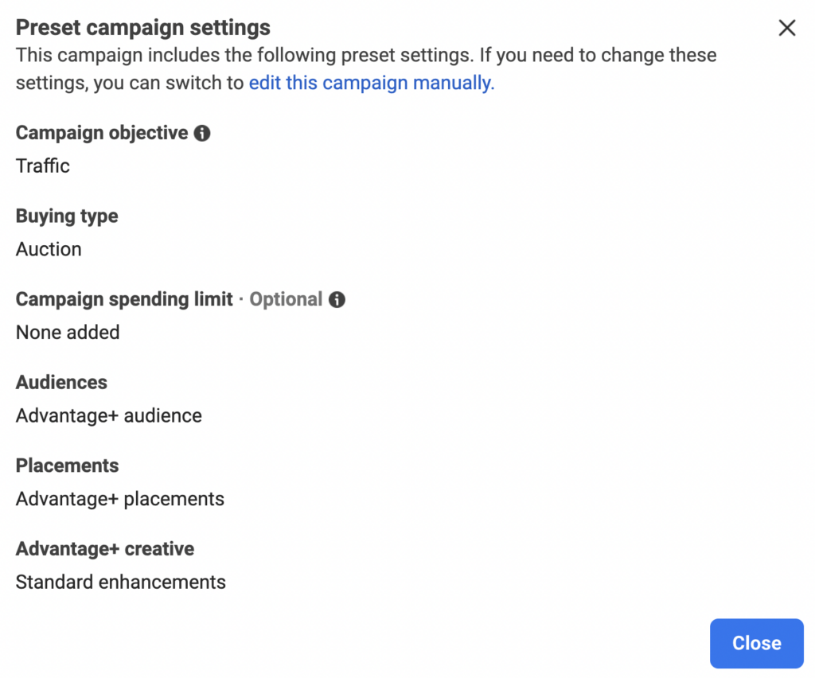Click the info icon beside Campaign objective heading

click(202, 133)
